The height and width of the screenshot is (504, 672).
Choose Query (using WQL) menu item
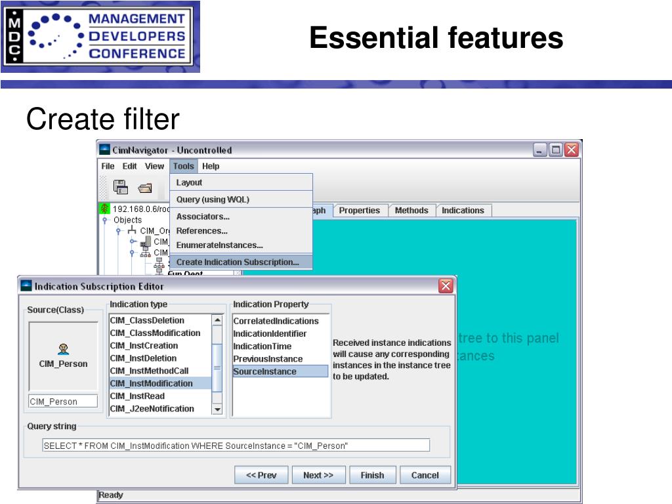(241, 199)
